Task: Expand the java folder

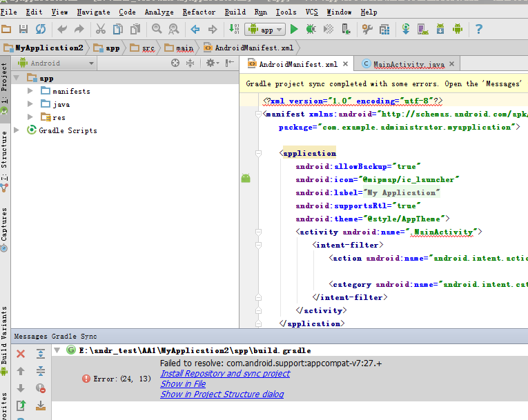Action: pos(30,104)
